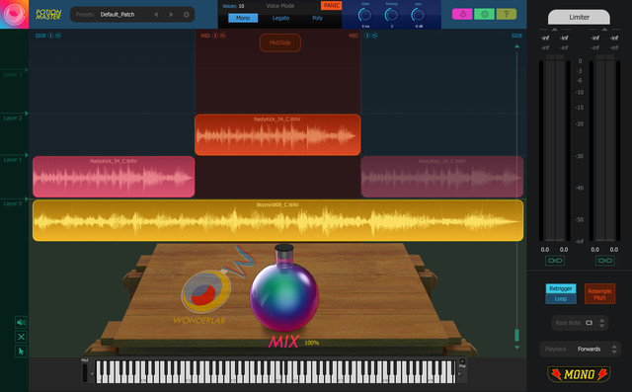The image size is (632, 392).
Task: Enable Resample Pitch
Action: pos(599,294)
